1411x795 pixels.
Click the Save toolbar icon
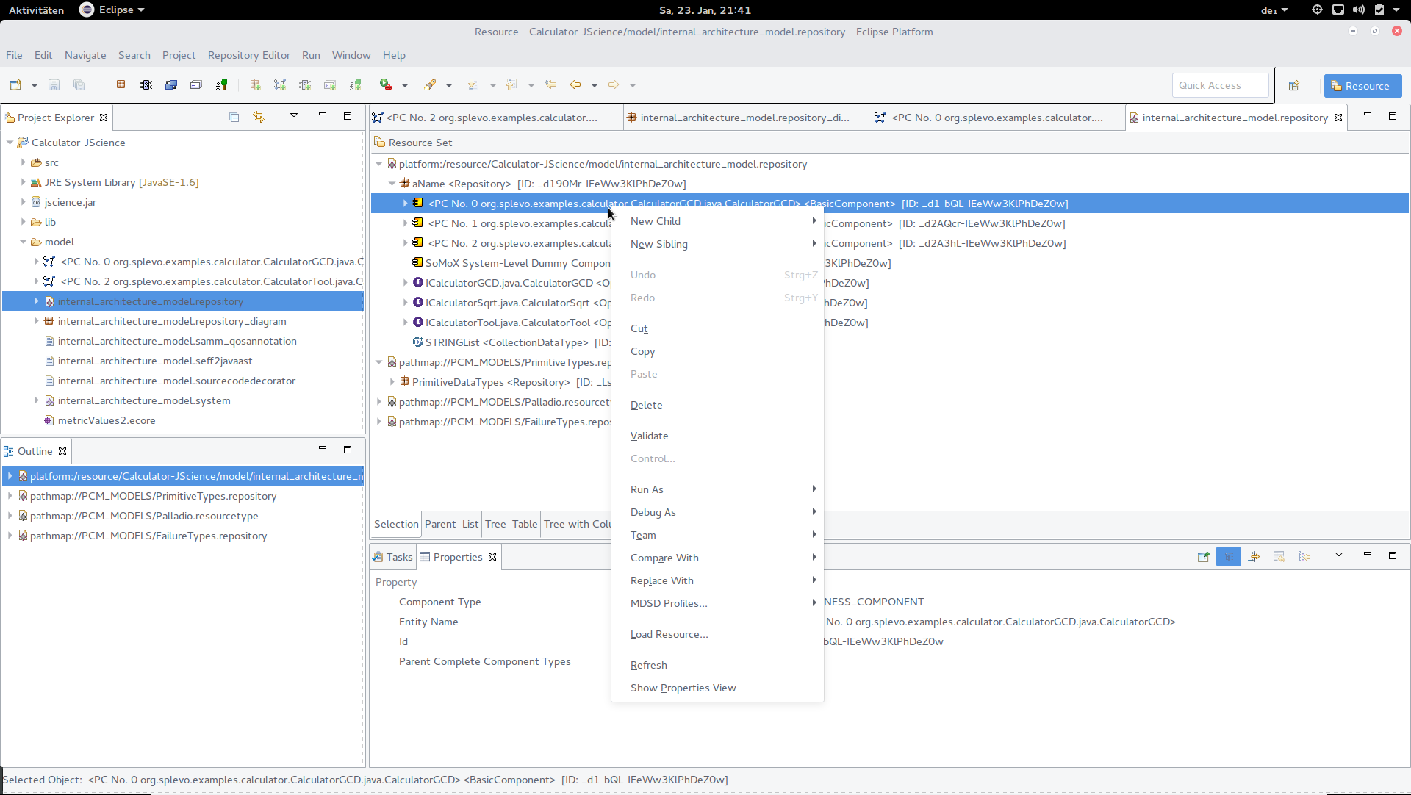click(x=54, y=85)
